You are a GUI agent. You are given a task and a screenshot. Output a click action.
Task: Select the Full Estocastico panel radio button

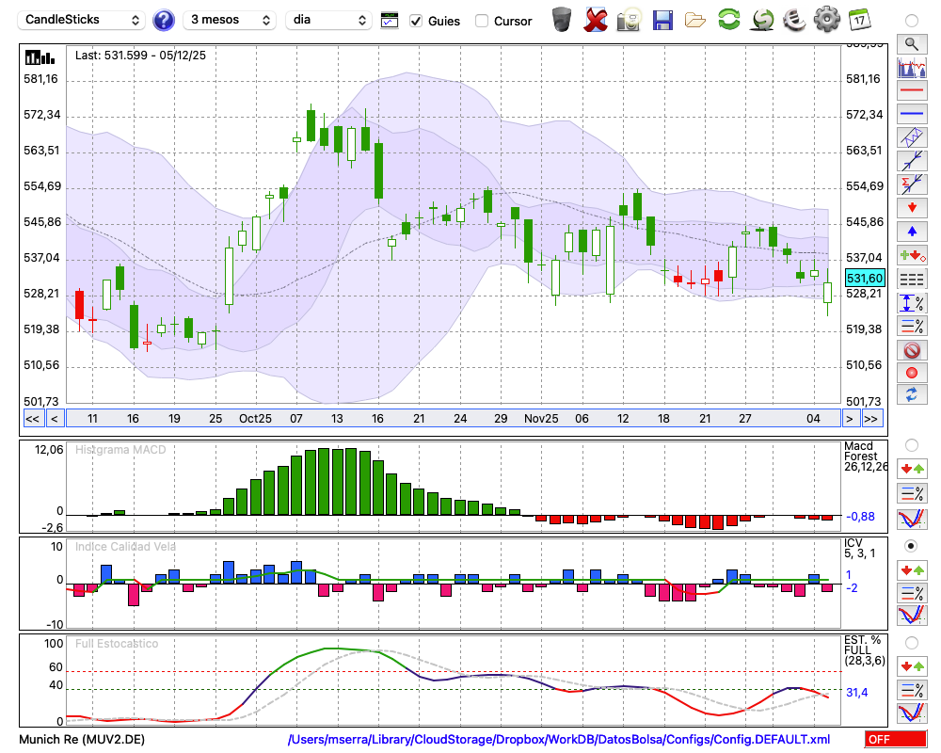[x=911, y=643]
